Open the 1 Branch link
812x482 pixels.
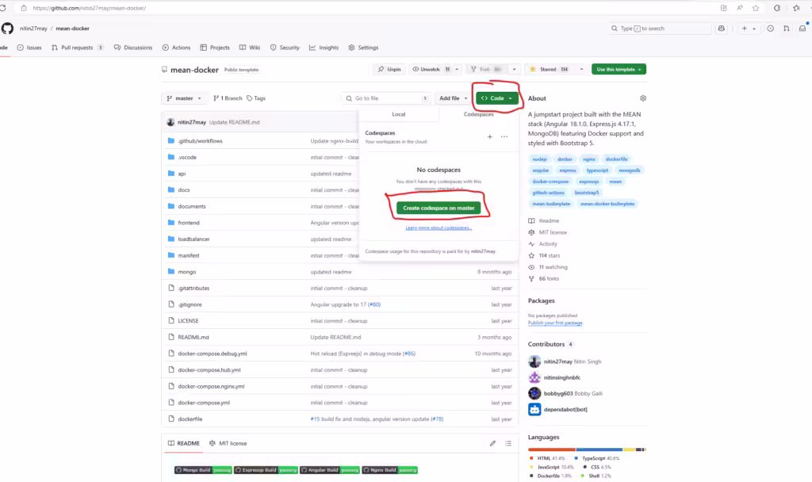click(228, 98)
